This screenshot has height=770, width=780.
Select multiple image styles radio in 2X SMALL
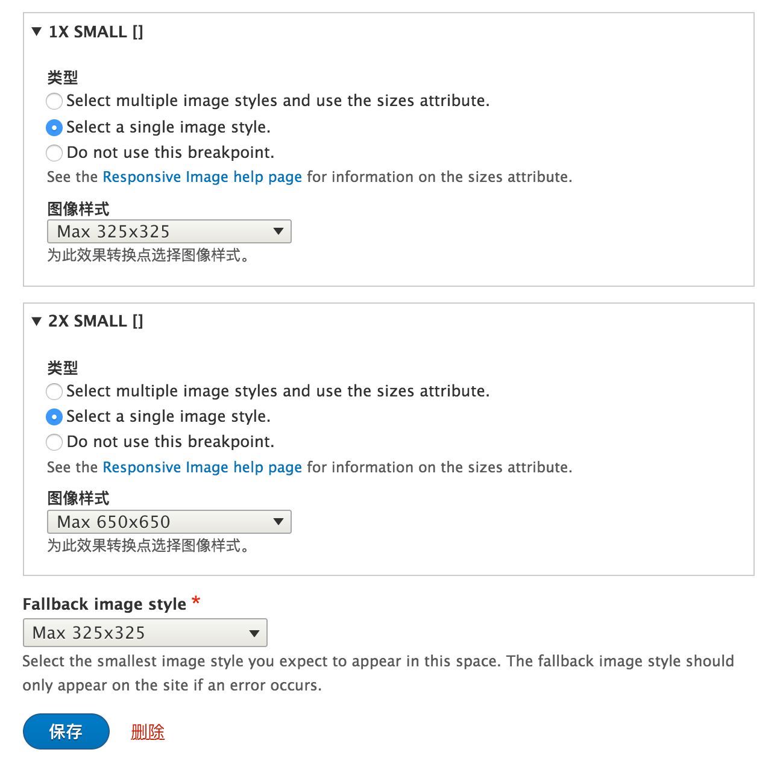[x=54, y=392]
